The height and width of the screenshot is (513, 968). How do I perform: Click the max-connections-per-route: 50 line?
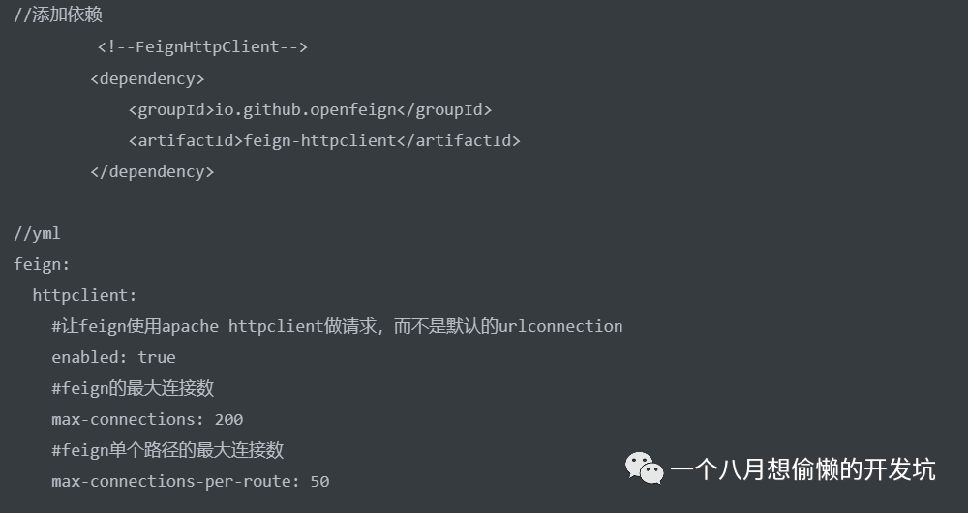click(x=191, y=481)
